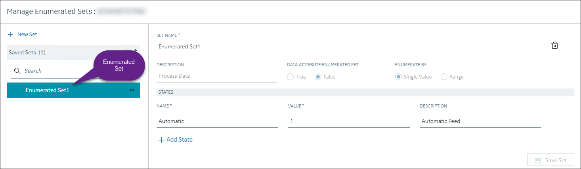Click the search magnifier icon
Viewport: 581px width, 169px height.
point(17,71)
